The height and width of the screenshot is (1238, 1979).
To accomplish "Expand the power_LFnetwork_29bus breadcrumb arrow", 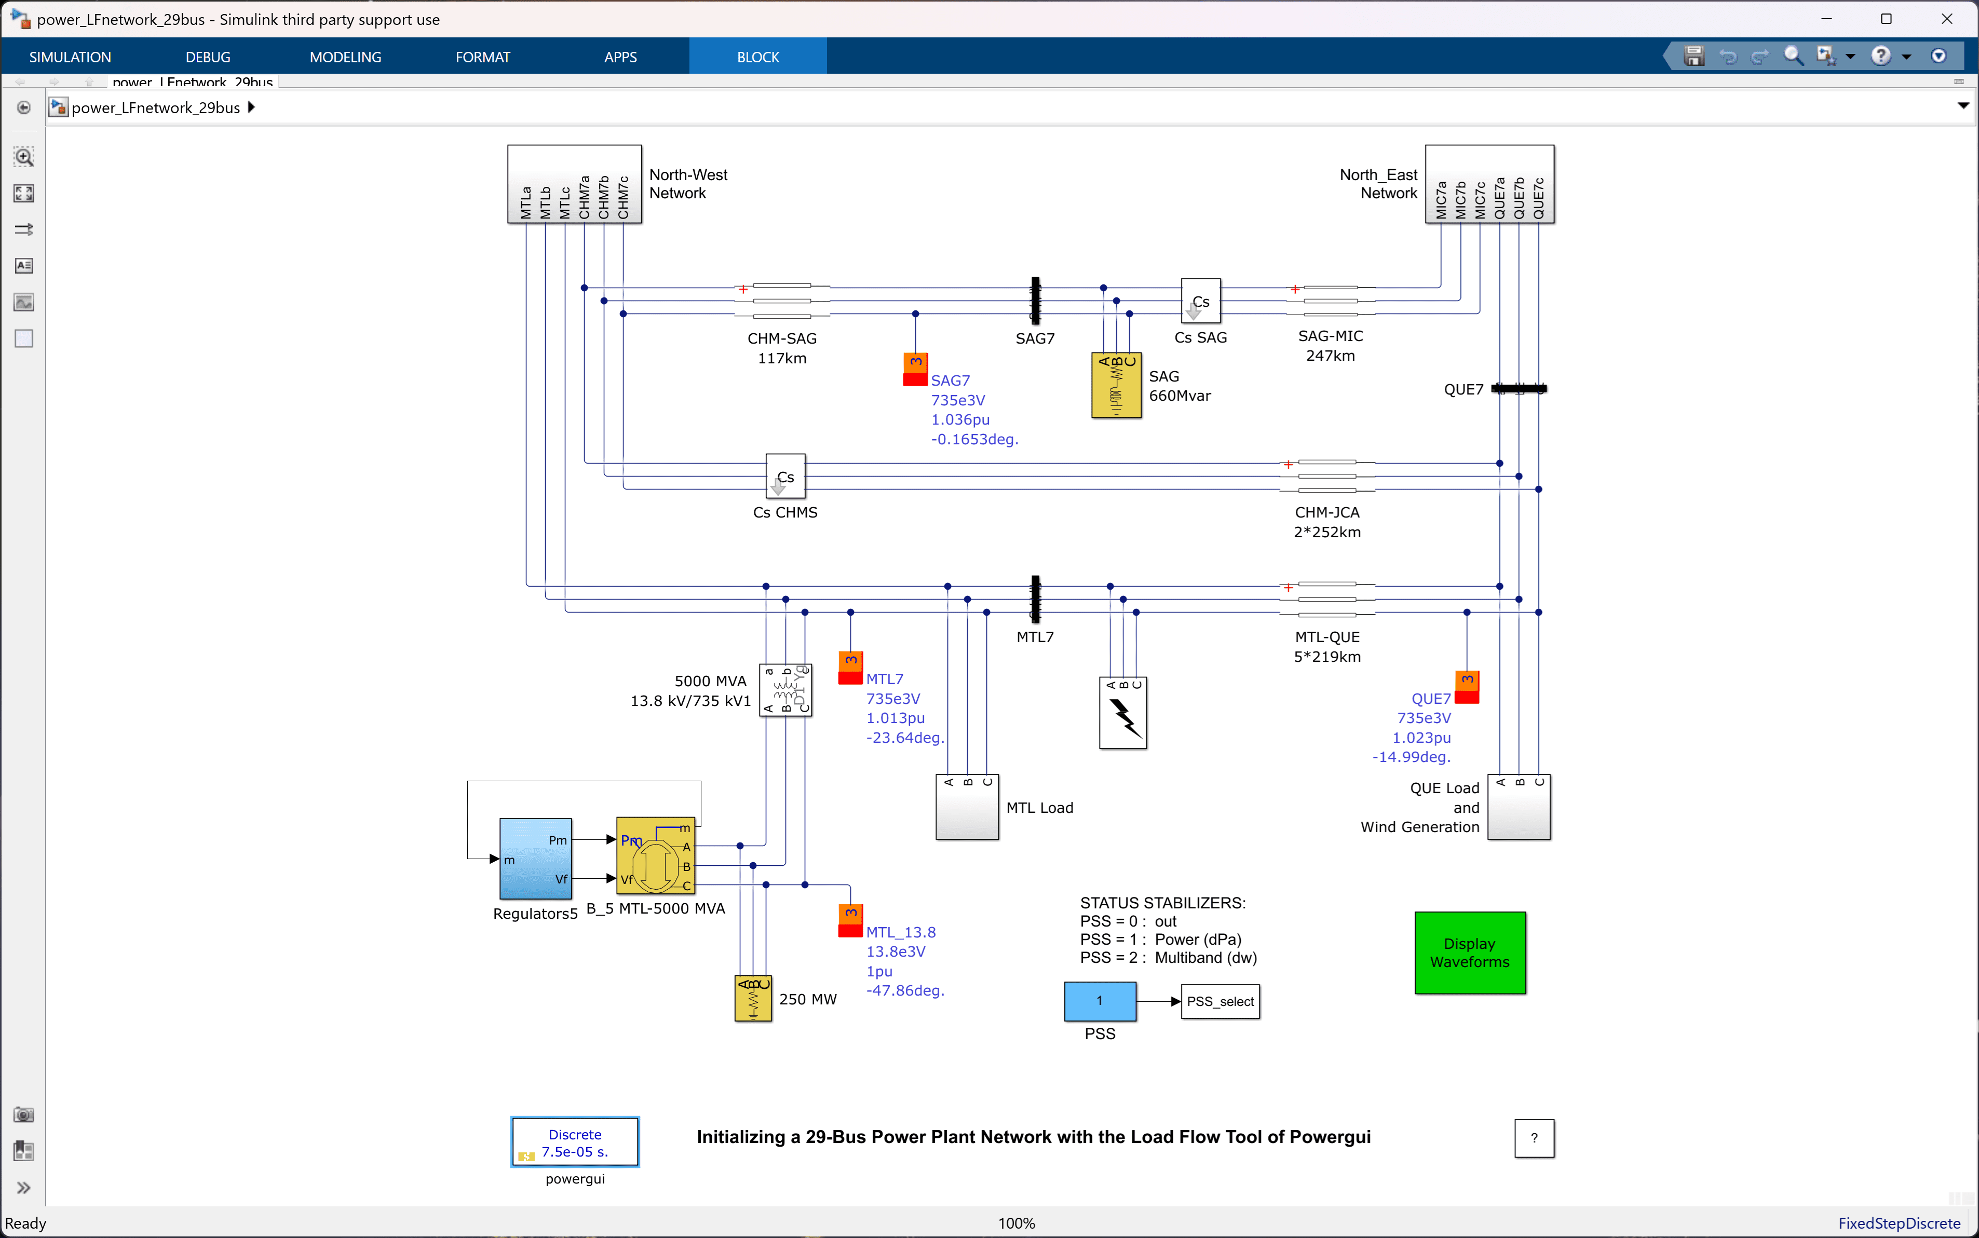I will click(x=251, y=107).
